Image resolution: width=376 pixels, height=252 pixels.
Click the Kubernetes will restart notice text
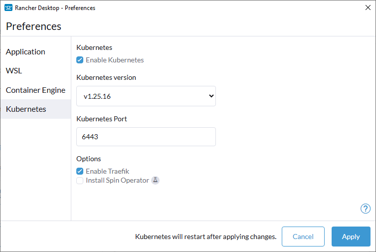[205, 237]
